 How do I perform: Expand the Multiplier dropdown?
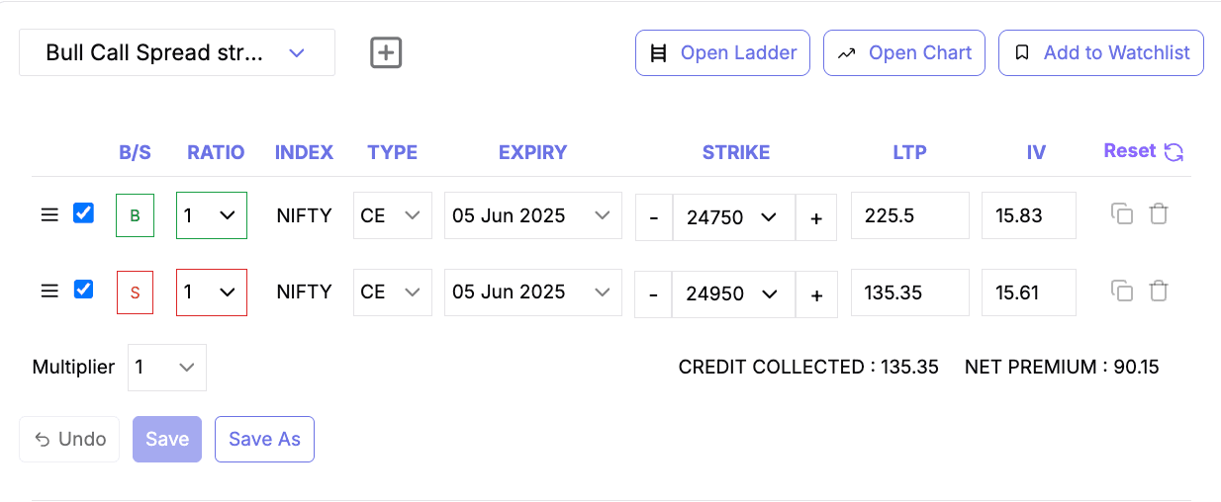click(166, 368)
